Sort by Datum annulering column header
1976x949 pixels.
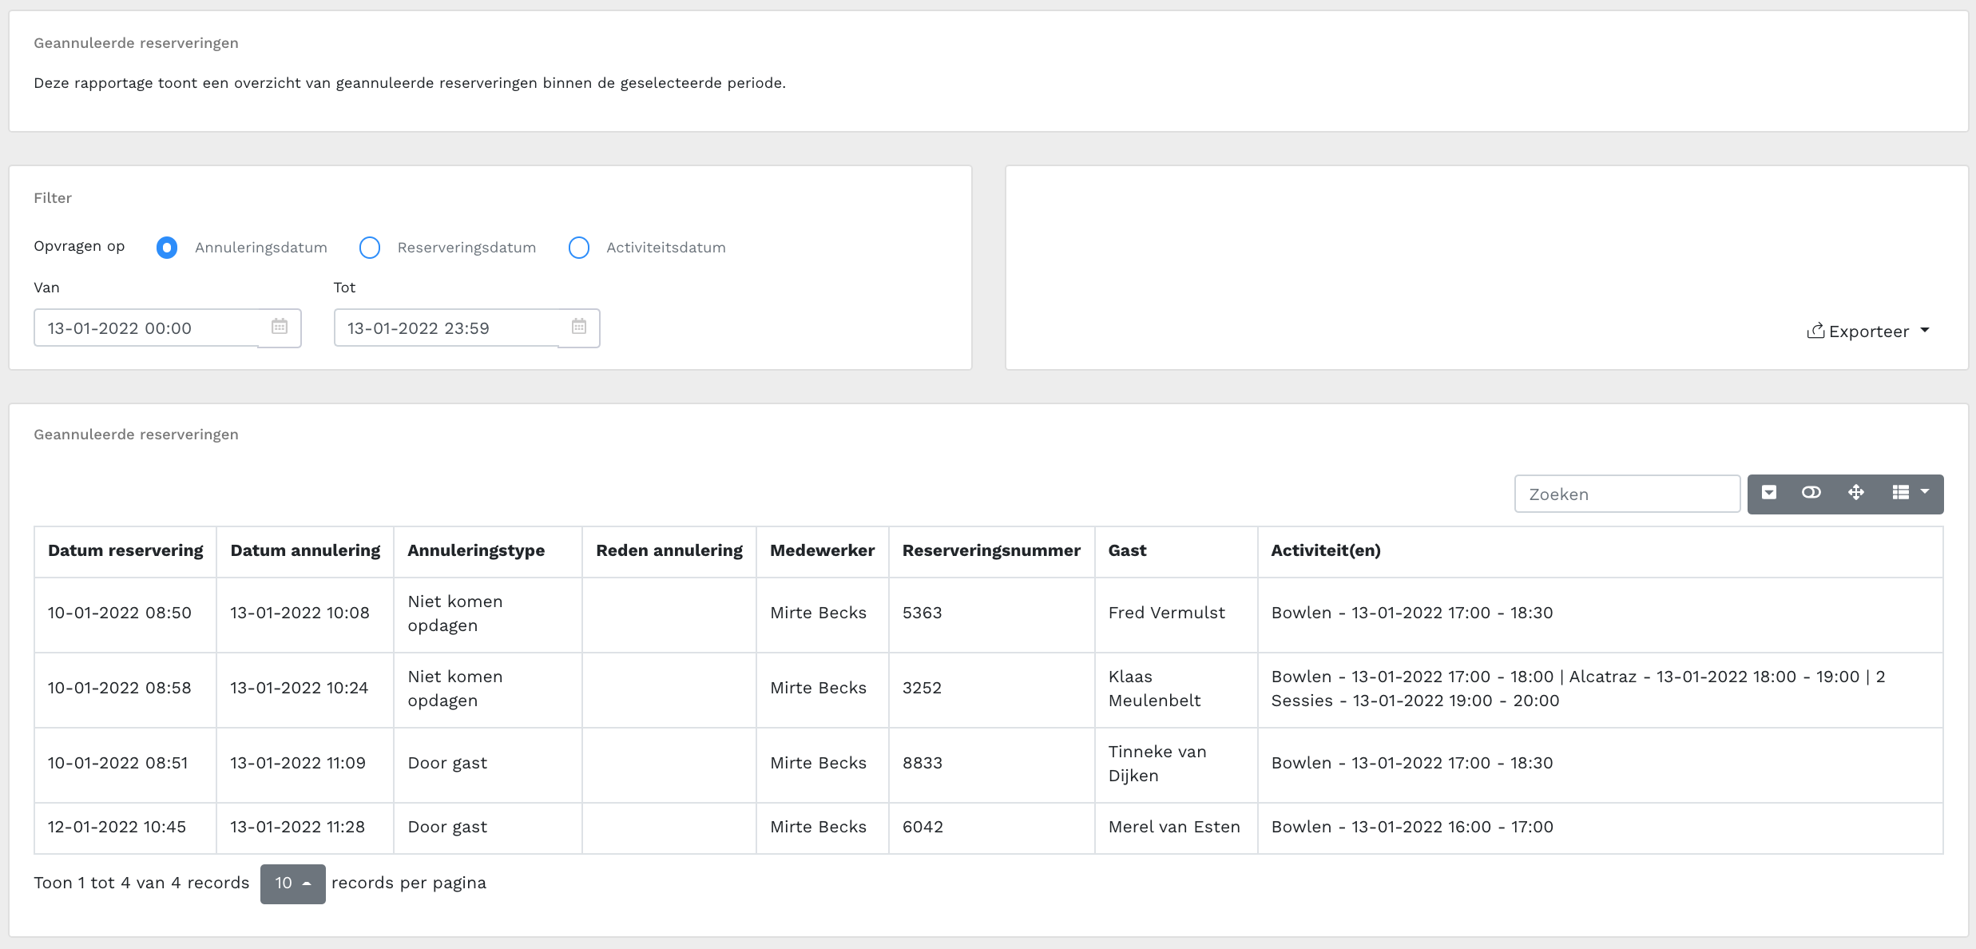coord(305,550)
